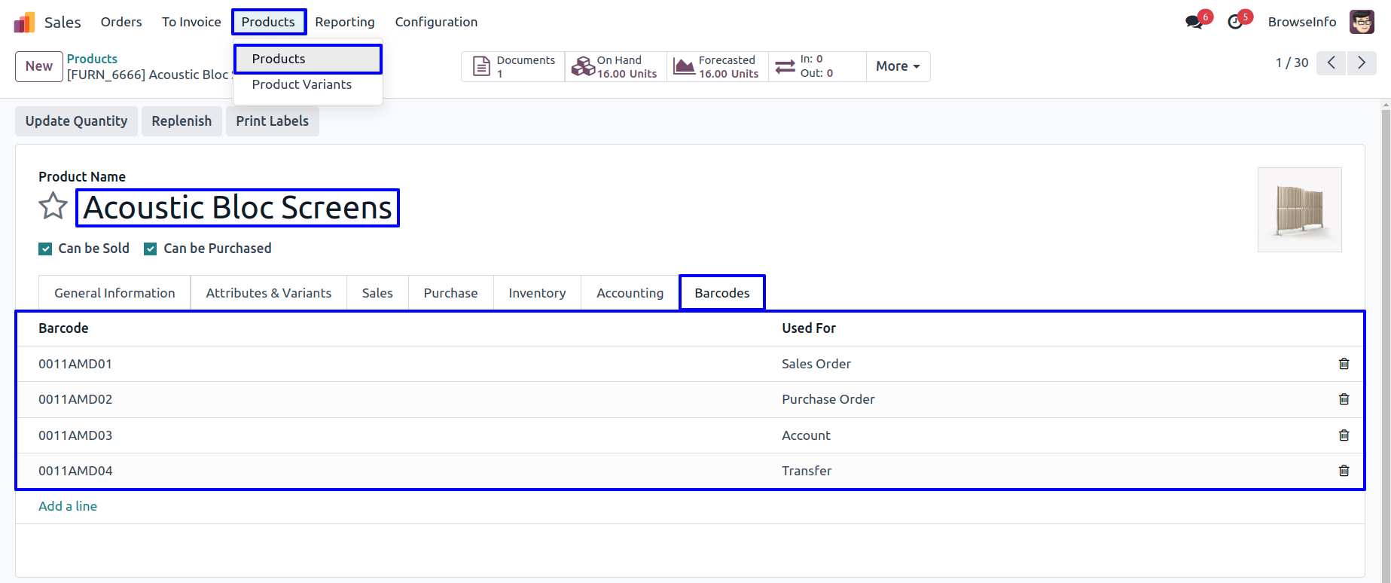
Task: Delete the 0011AMD04 Transfer barcode row
Action: click(1344, 471)
